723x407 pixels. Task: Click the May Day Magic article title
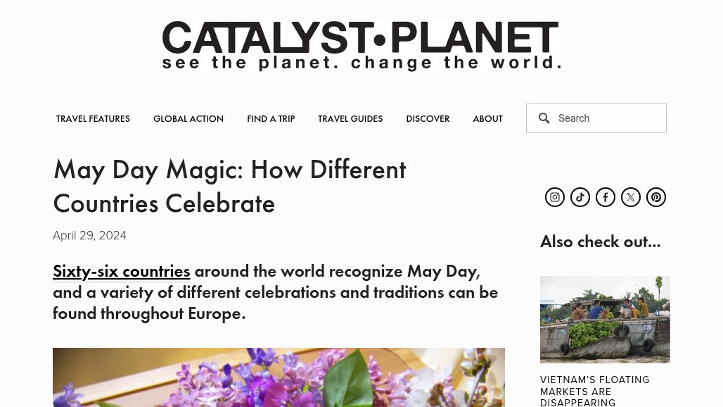tap(229, 186)
